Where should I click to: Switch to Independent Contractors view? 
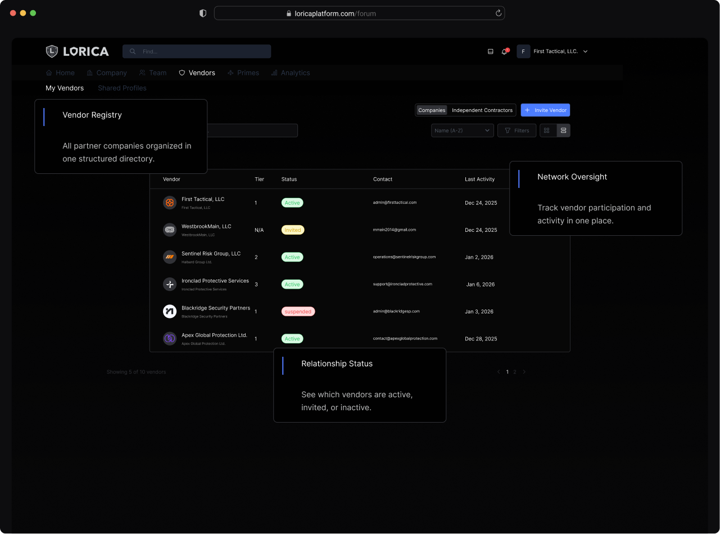(482, 110)
